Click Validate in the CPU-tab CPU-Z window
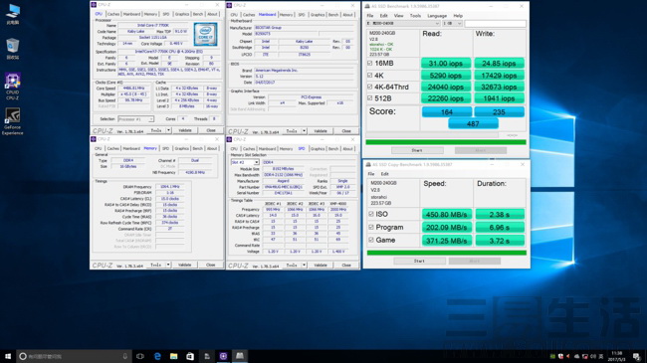This screenshot has width=647, height=363. [185, 130]
